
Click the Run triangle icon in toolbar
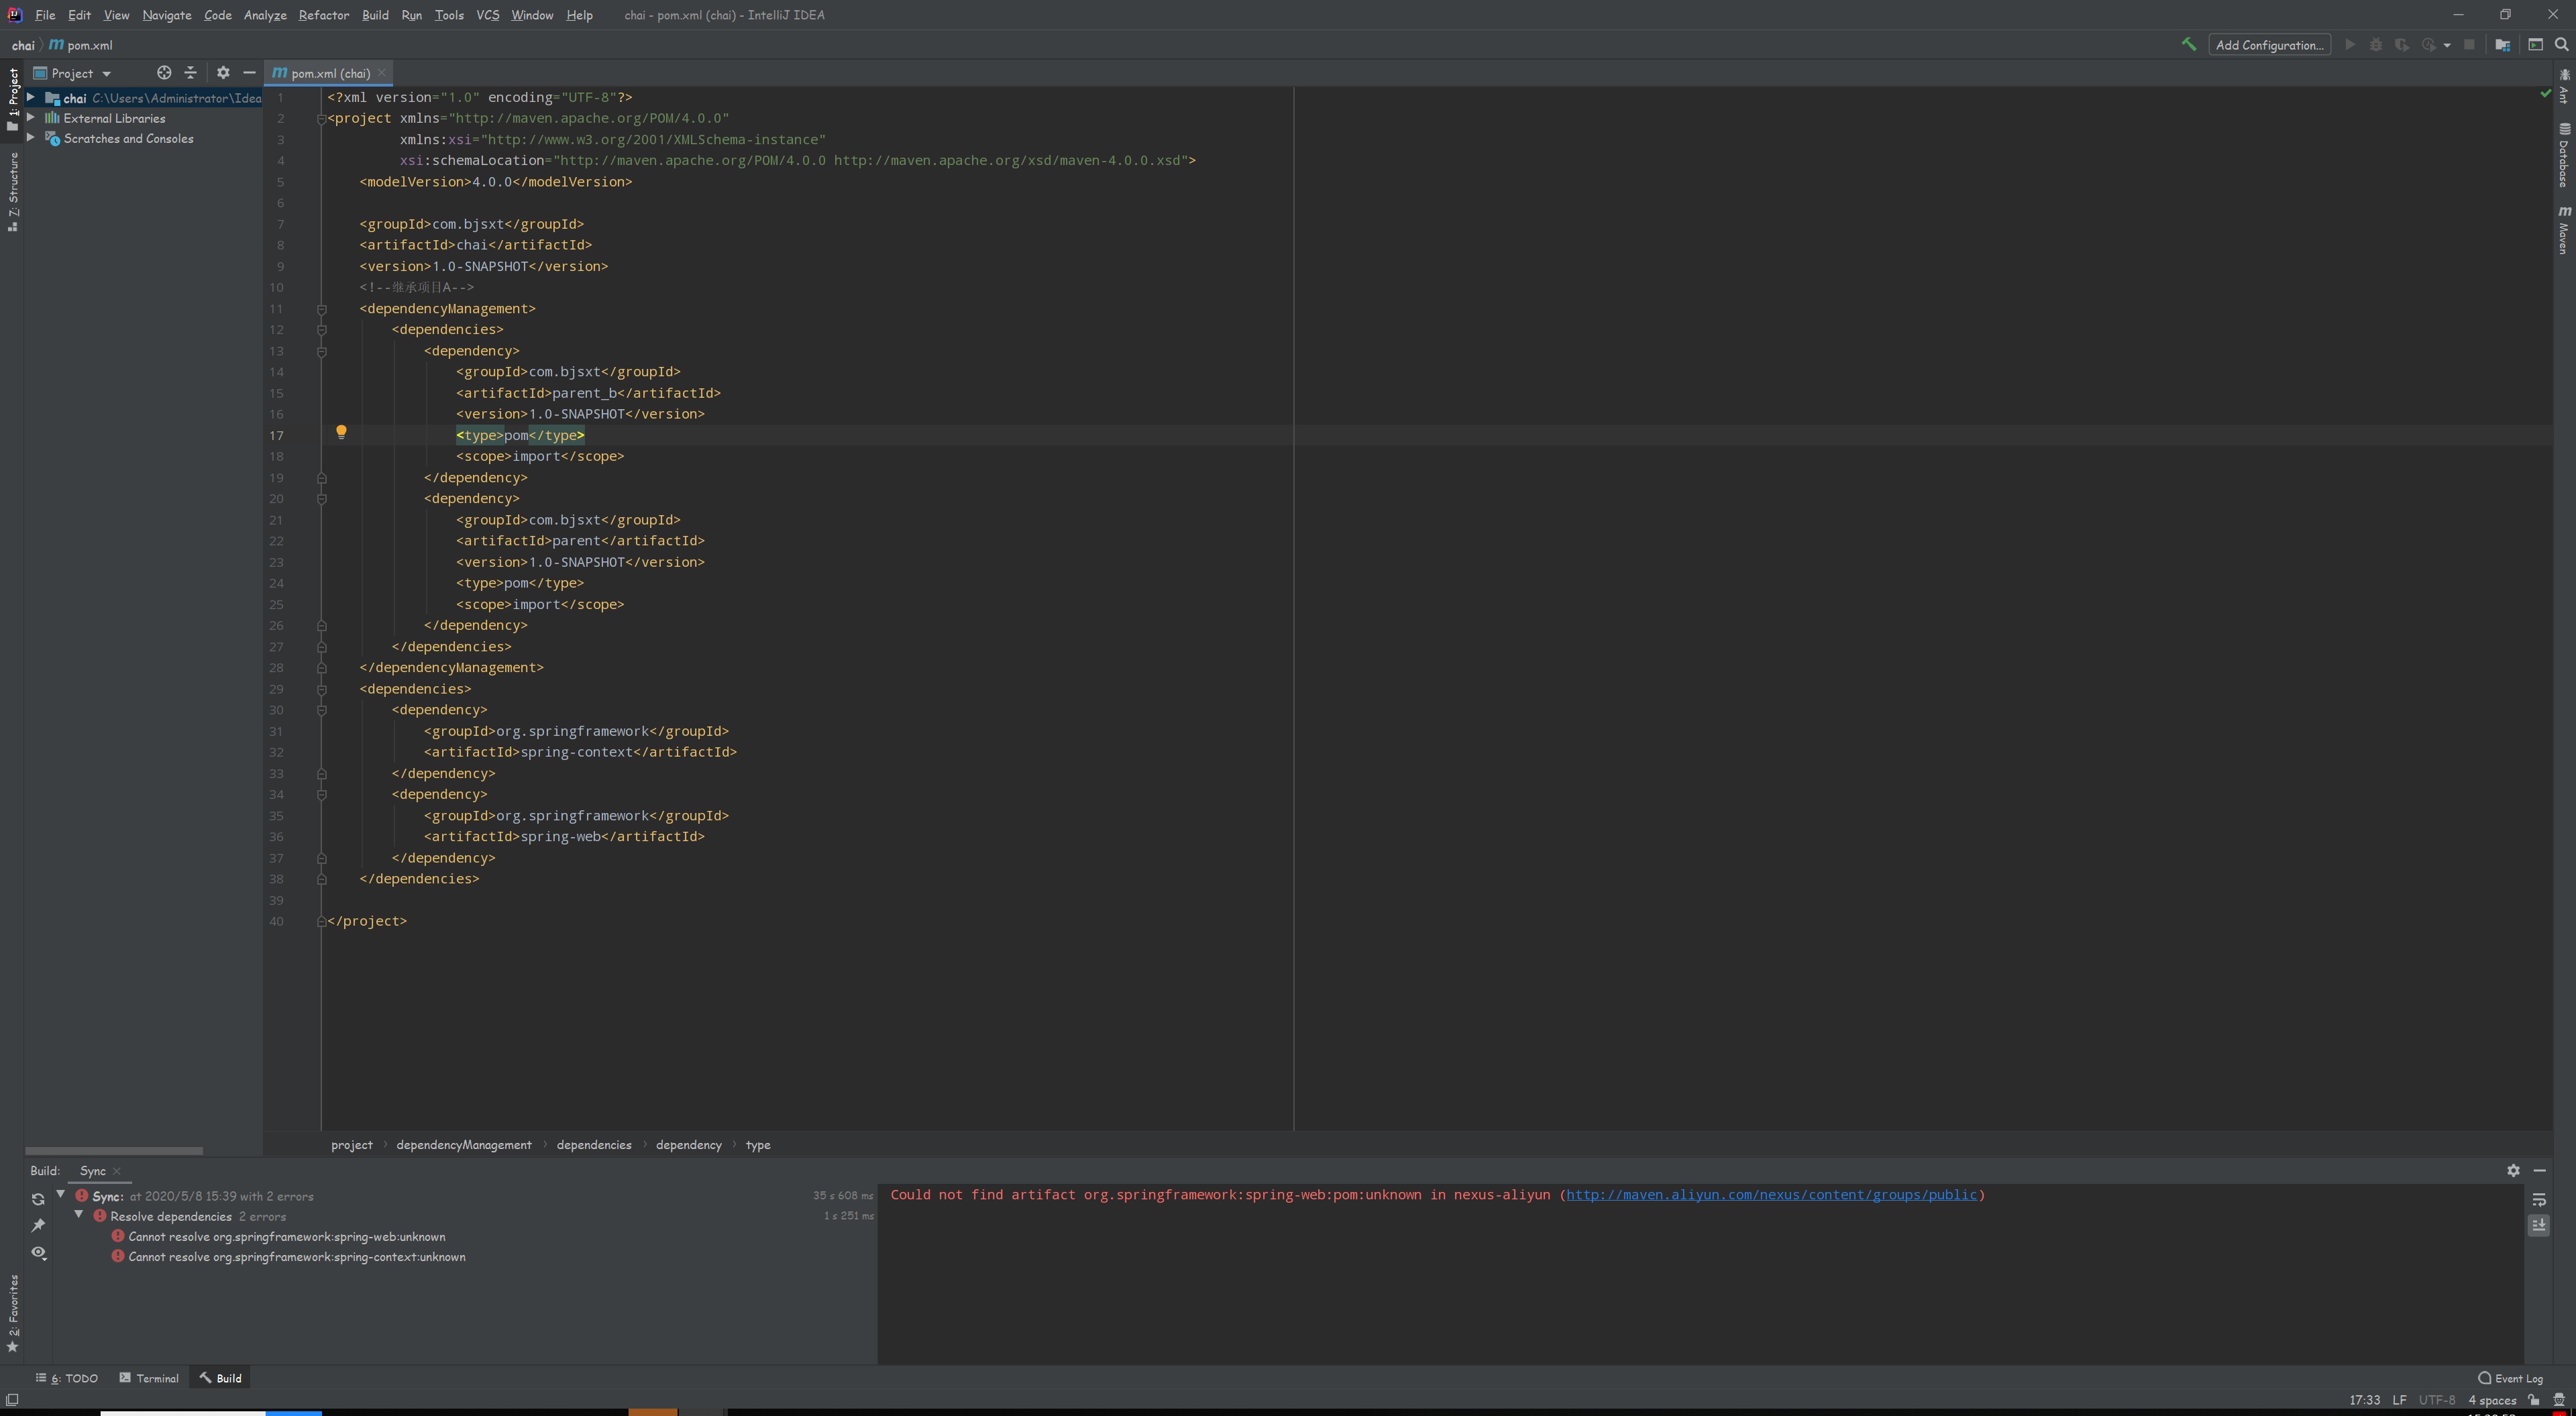click(2350, 45)
